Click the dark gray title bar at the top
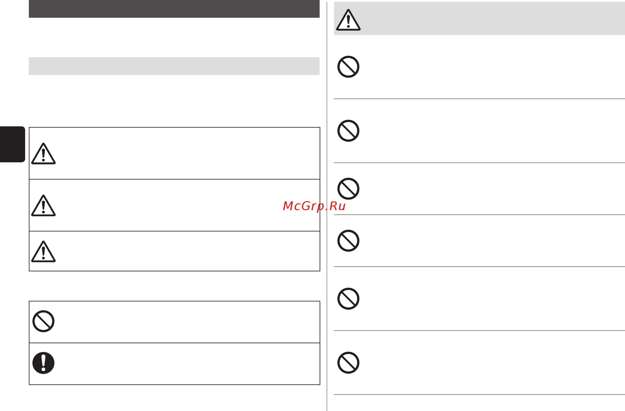625x411 pixels. pos(174,9)
